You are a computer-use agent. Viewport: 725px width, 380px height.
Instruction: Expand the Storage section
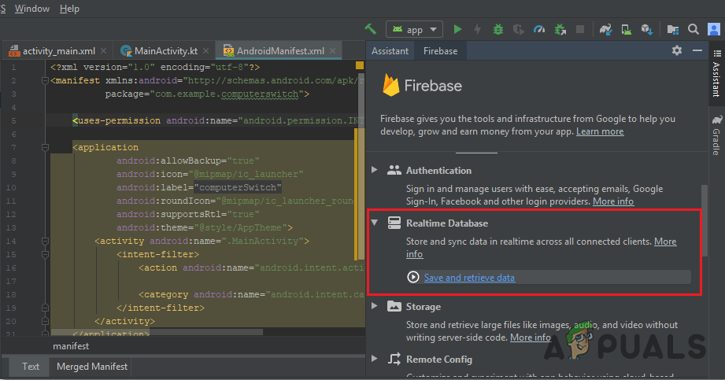coord(375,307)
